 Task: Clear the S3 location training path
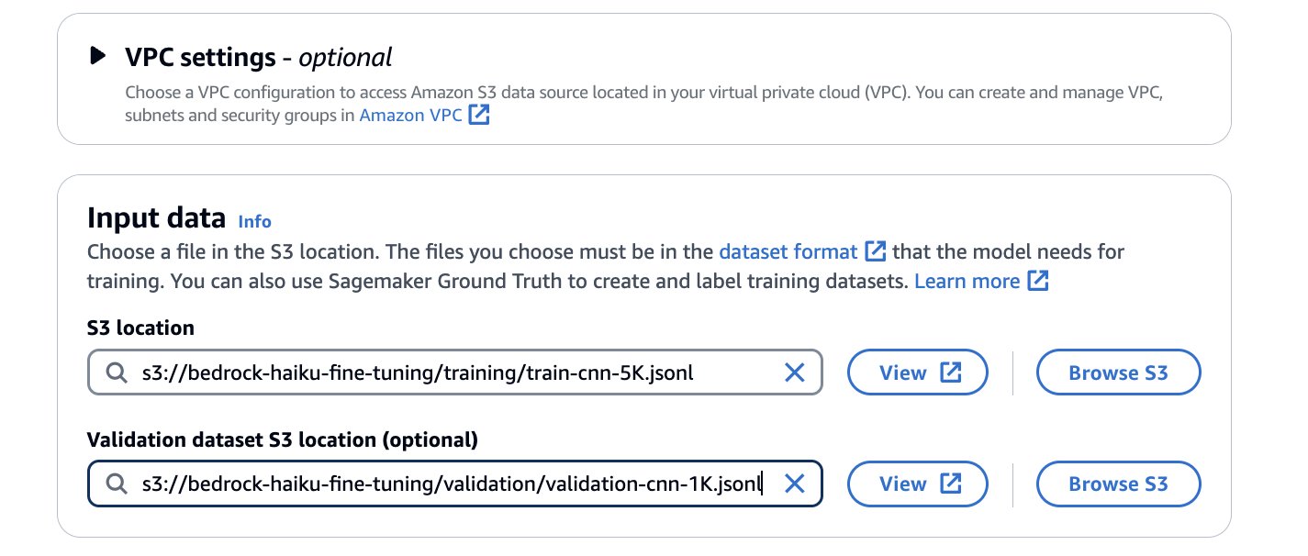pos(794,373)
